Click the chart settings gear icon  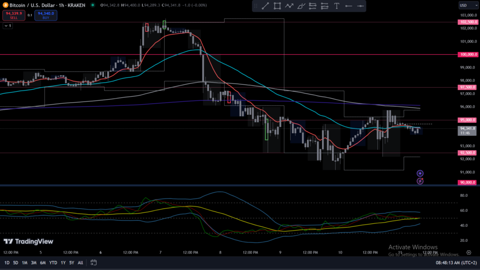[469, 252]
